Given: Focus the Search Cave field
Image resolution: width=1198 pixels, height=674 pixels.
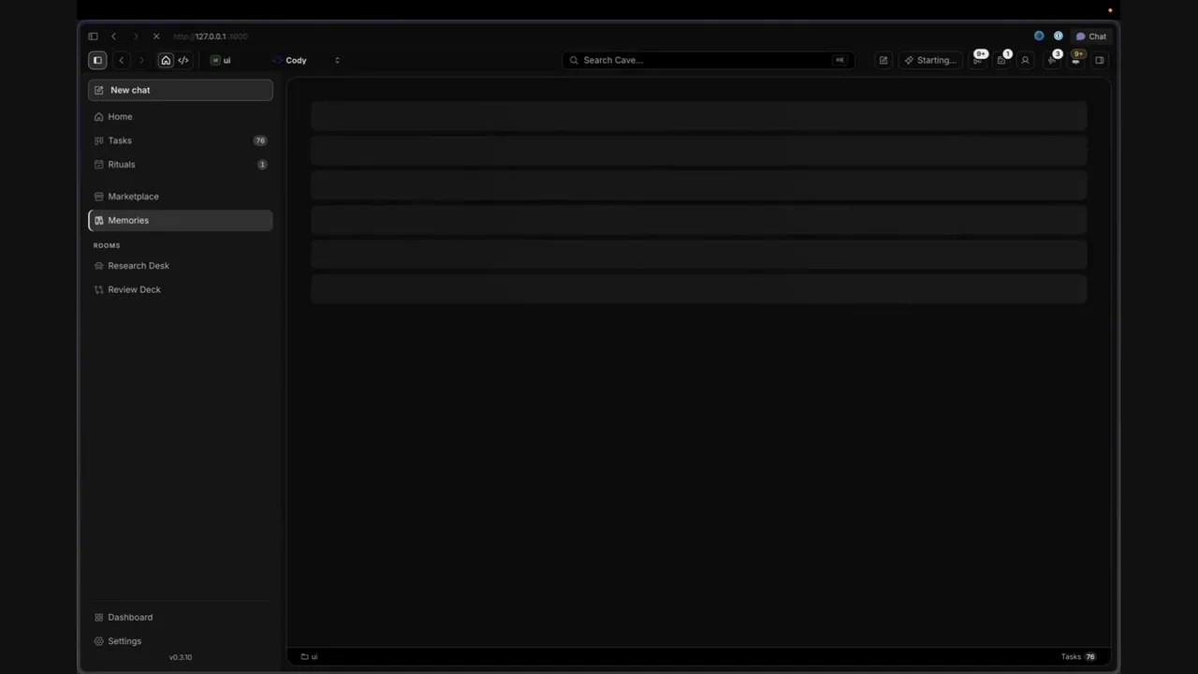Looking at the screenshot, I should (x=708, y=60).
